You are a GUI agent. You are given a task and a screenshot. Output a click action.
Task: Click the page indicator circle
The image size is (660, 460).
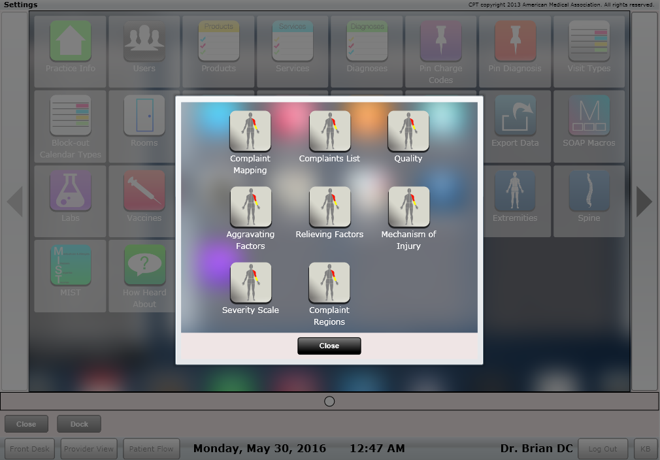329,401
